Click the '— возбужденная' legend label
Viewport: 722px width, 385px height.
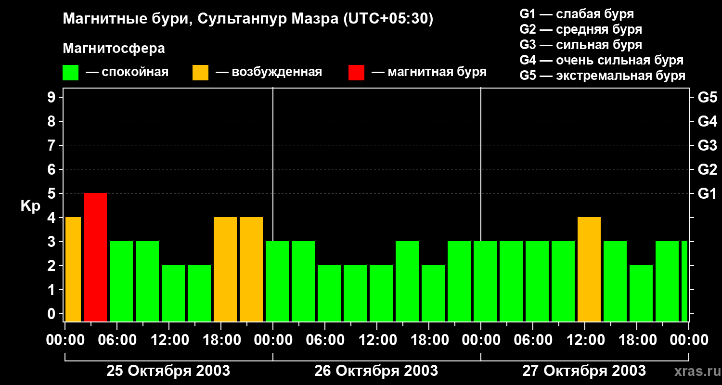(x=269, y=73)
